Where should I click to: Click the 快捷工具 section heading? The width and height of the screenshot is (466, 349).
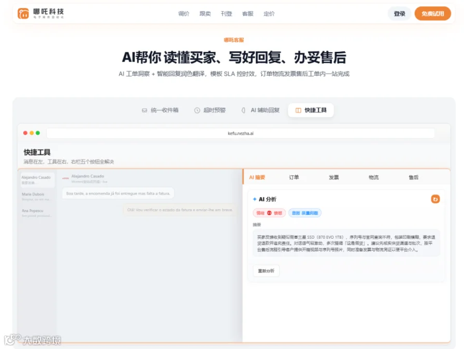tap(37, 152)
